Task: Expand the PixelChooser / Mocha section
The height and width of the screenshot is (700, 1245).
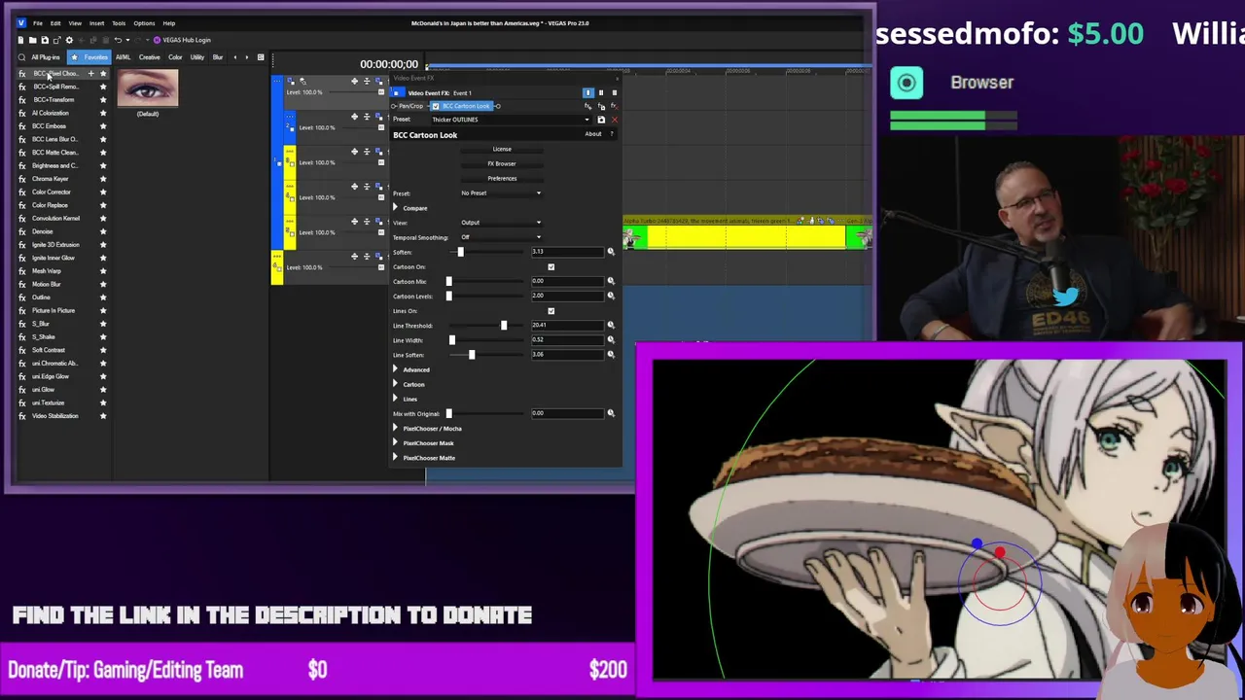Action: tap(396, 428)
